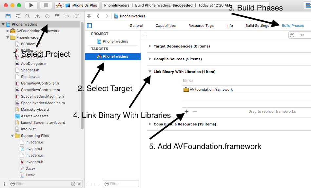Viewport: 311px width, 188px height.
Task: Select PhoneInvaders under PROJECT
Action: pos(113,41)
